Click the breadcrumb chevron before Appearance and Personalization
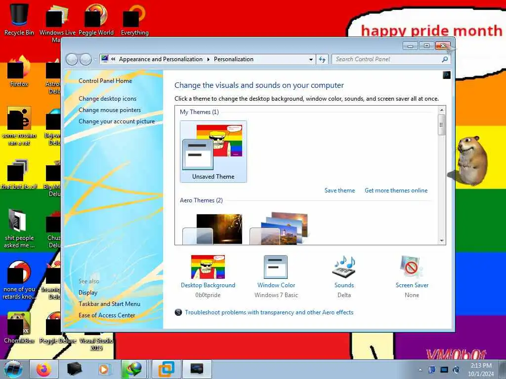Image resolution: width=506 pixels, height=379 pixels. pyautogui.click(x=113, y=59)
